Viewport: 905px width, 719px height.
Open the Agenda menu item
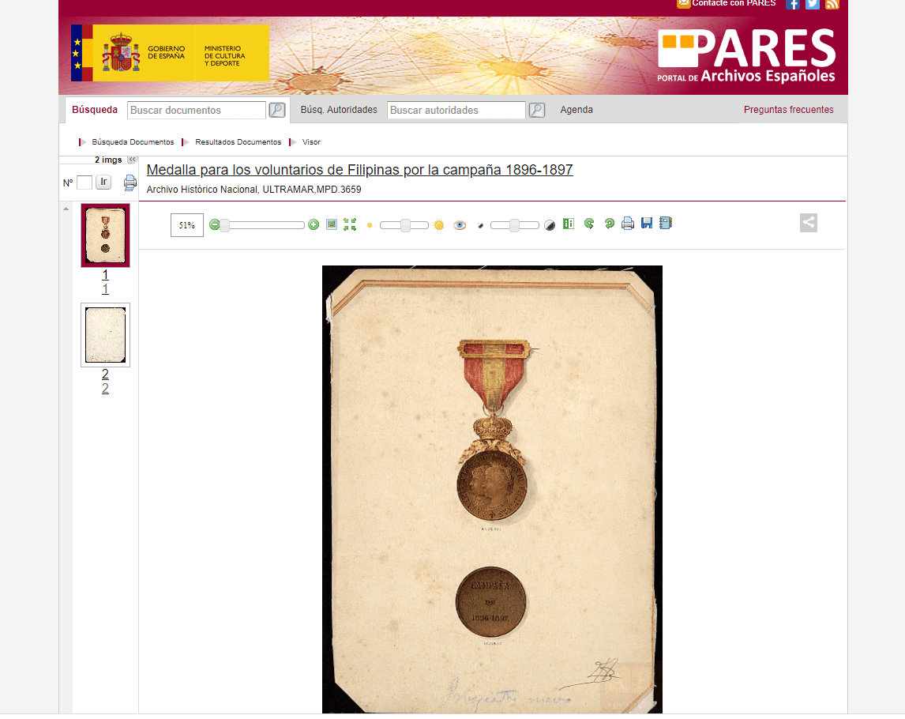[576, 110]
